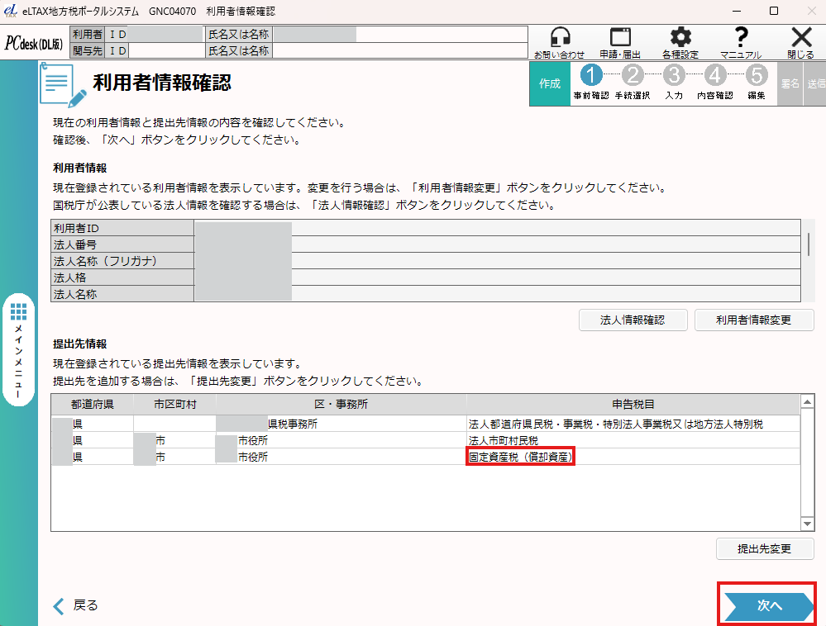The image size is (826, 626).
Task: Click the 次へ button
Action: tap(769, 605)
